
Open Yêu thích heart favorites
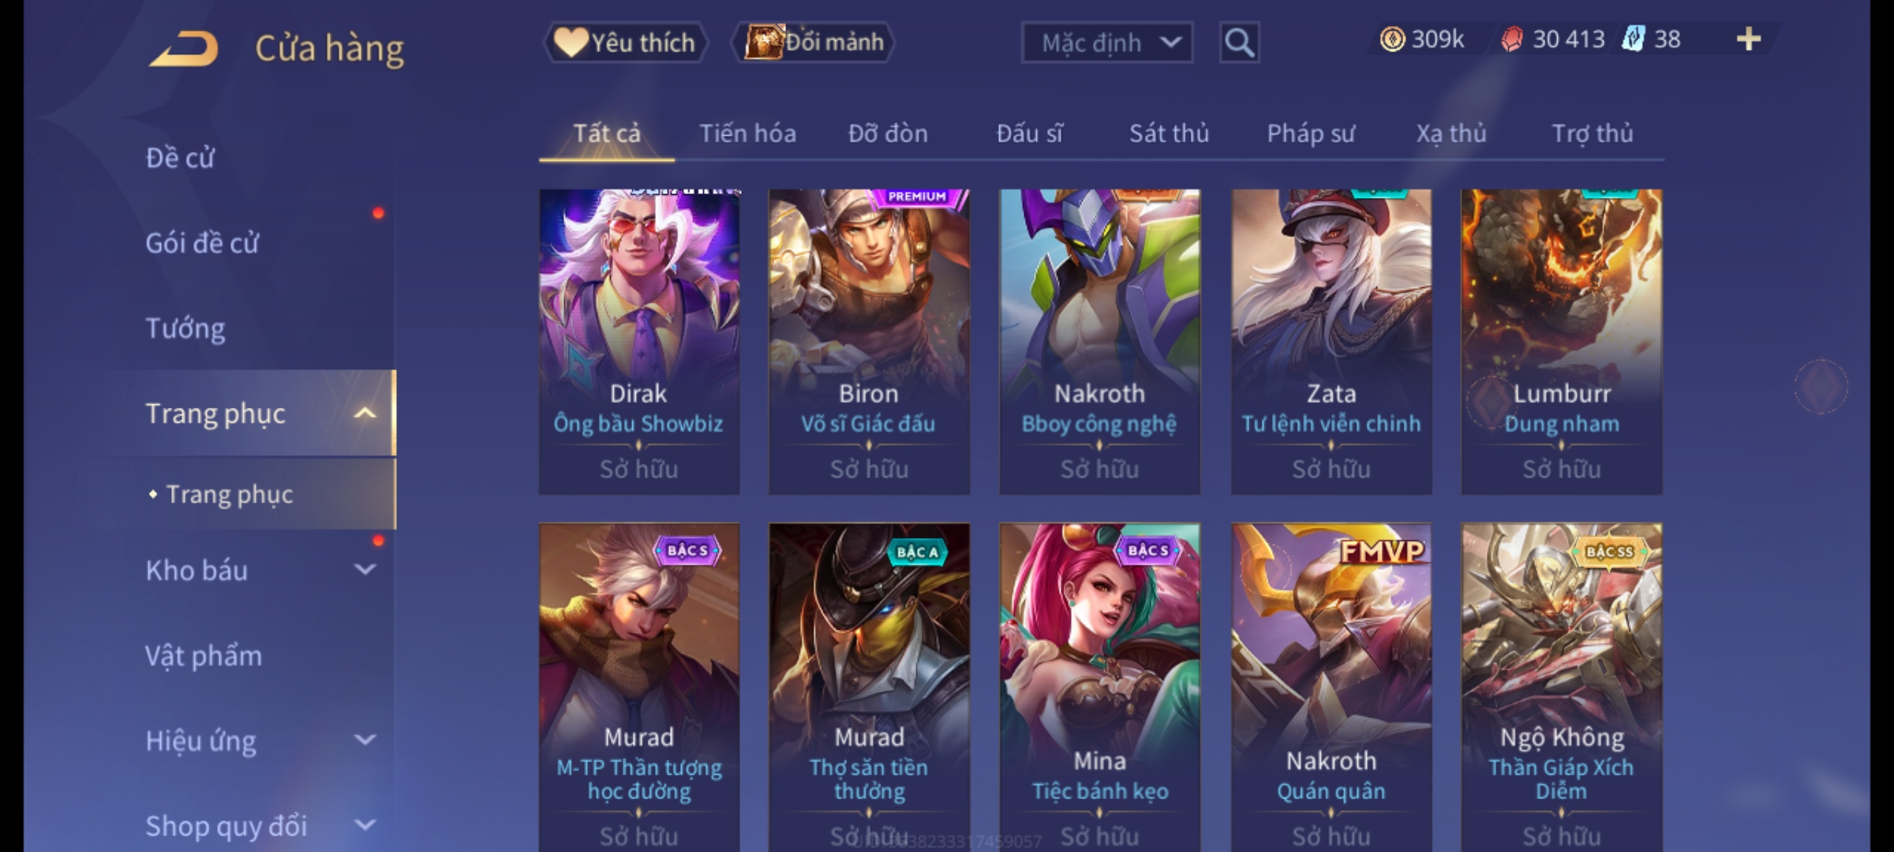point(624,42)
